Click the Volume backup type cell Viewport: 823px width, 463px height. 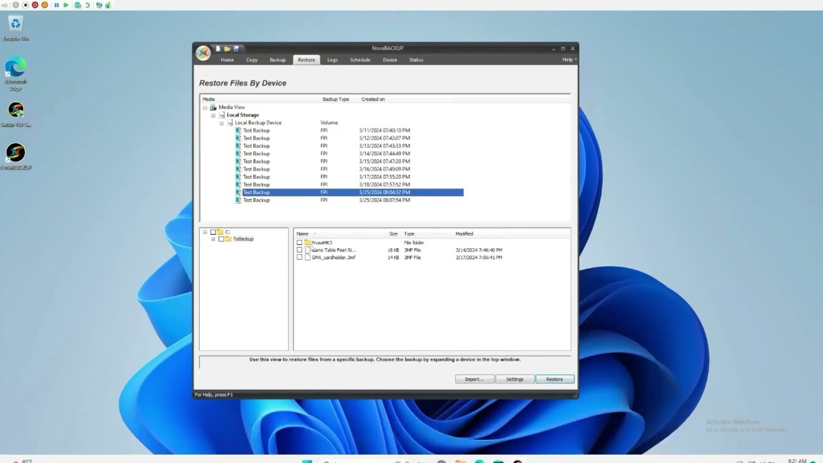[x=329, y=123]
